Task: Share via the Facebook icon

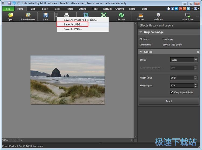Action: pyautogui.click(x=172, y=9)
